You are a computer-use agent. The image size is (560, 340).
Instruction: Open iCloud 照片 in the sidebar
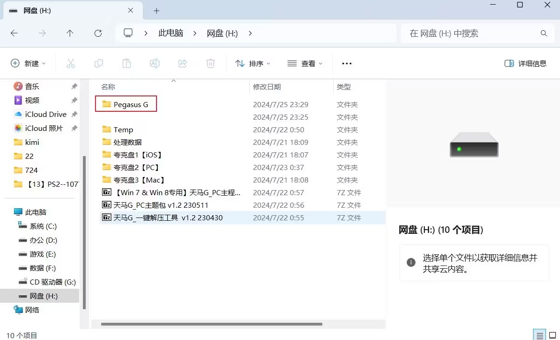click(45, 128)
